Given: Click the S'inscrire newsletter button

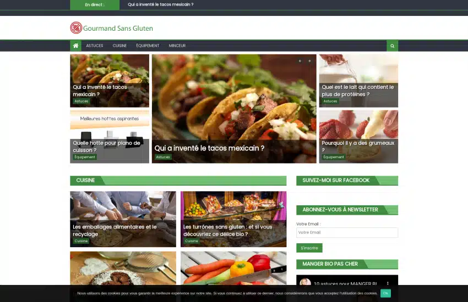Looking at the screenshot, I should pyautogui.click(x=309, y=248).
